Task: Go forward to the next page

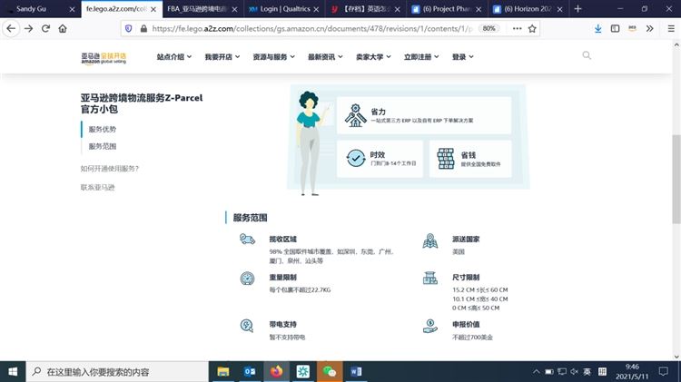Action: click(x=29, y=29)
